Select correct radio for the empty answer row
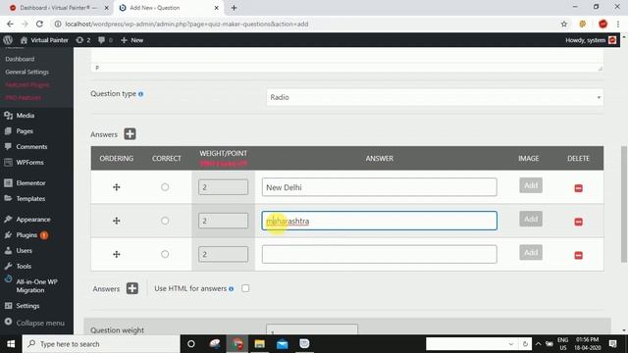628x353 pixels. pyautogui.click(x=165, y=254)
